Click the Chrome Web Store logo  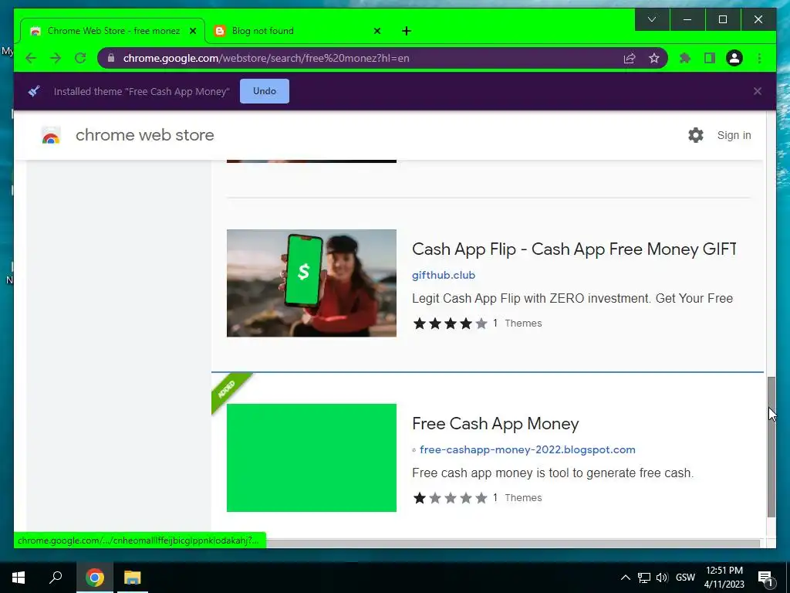(x=51, y=136)
